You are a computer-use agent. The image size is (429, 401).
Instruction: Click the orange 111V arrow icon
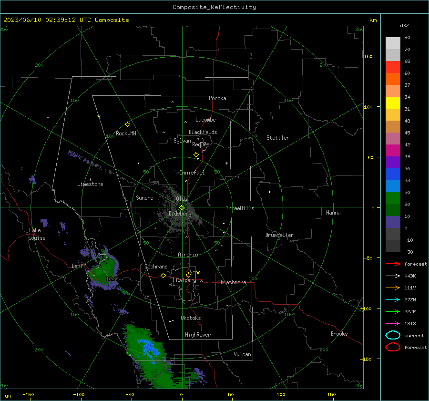click(x=393, y=288)
